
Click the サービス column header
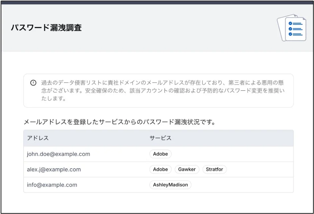click(x=160, y=138)
